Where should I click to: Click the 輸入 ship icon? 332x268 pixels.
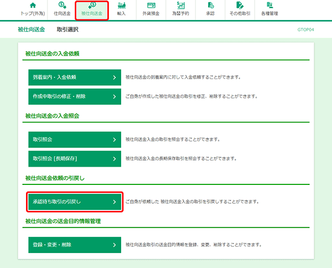[122, 6]
